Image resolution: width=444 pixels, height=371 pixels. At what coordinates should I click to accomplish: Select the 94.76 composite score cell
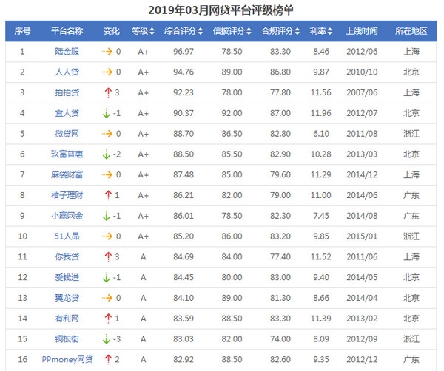tap(184, 72)
